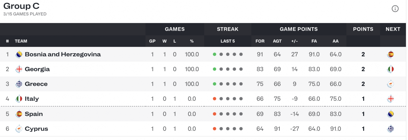Image resolution: width=408 pixels, height=140 pixels.
Task: Click Cyprus flag in Greece's NEXT column
Action: 390,84
